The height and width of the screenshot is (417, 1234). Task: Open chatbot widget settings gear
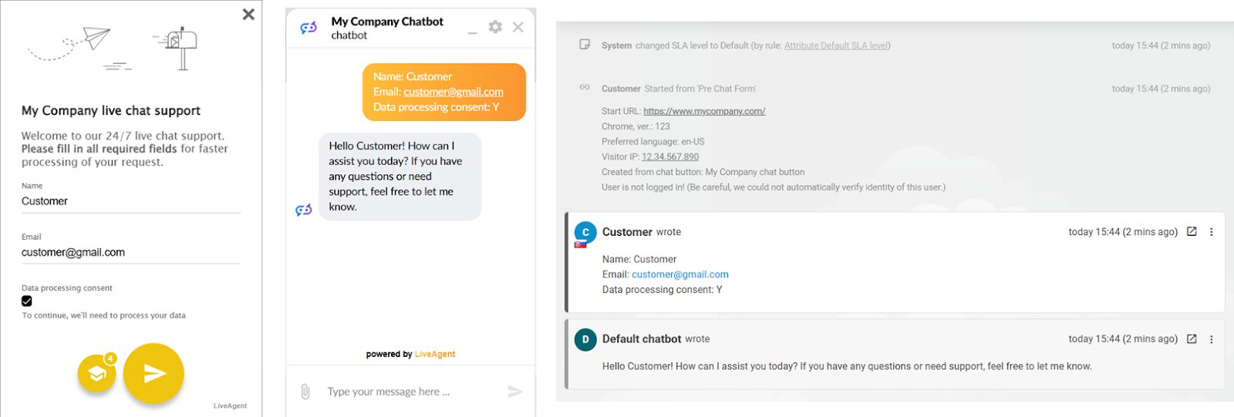point(495,27)
